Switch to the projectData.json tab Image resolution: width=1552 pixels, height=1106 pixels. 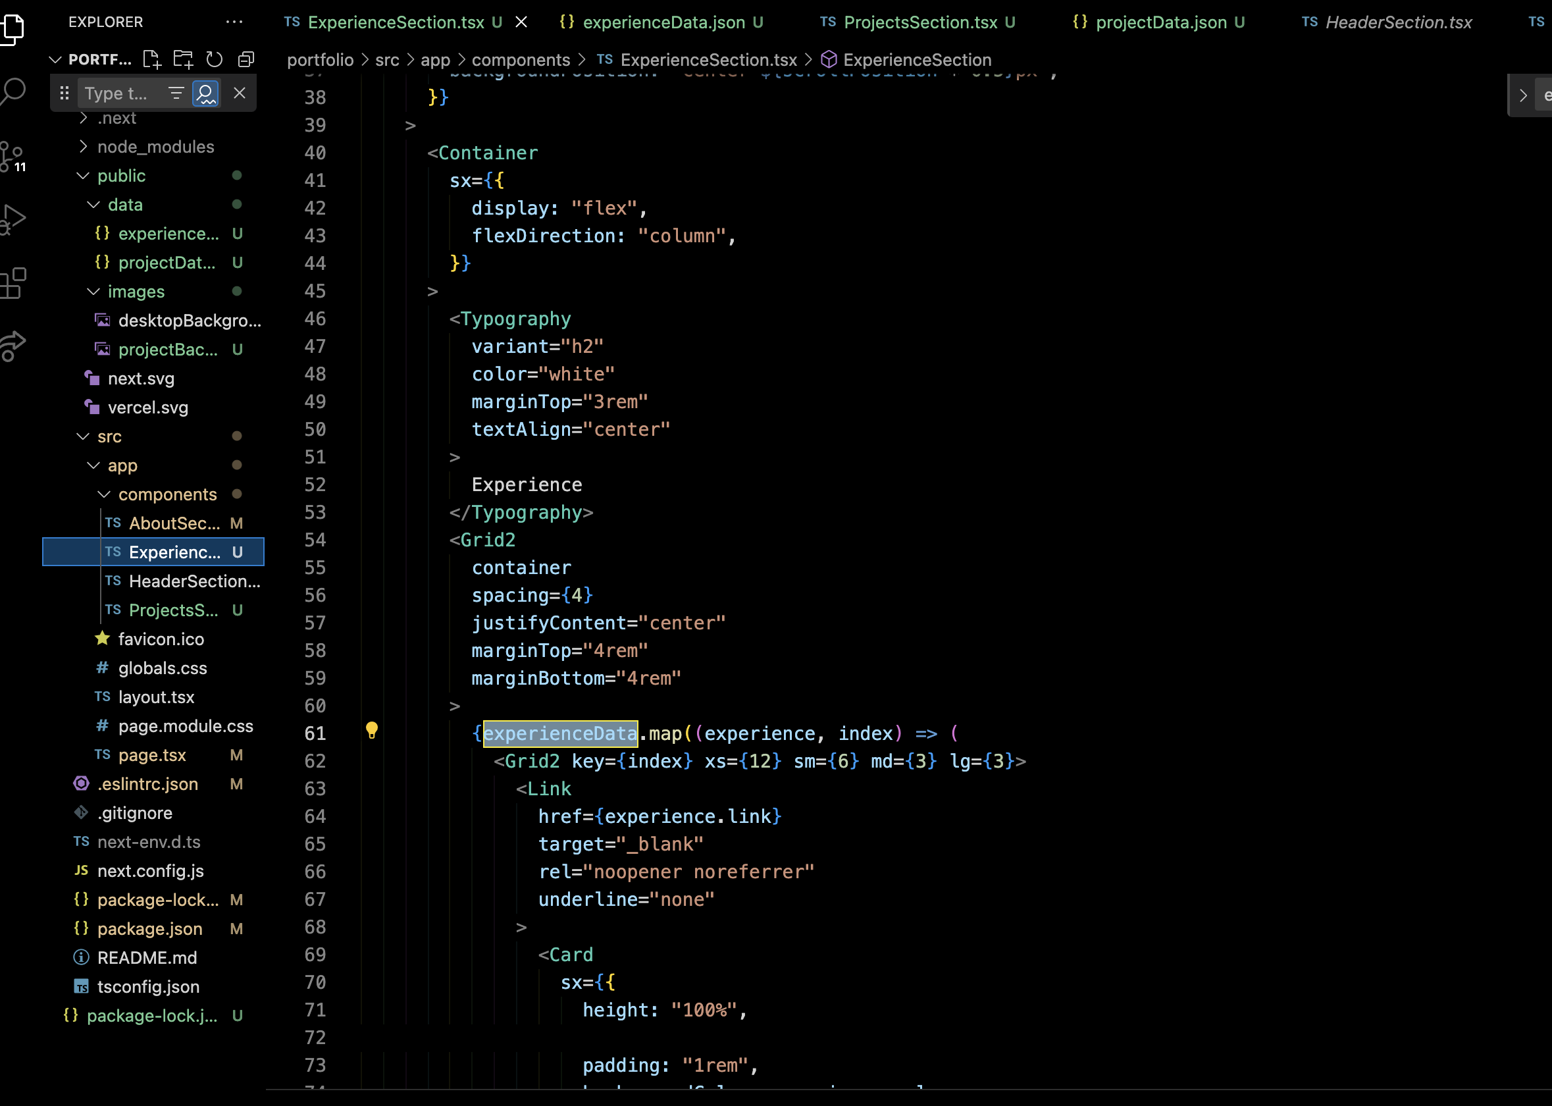tap(1158, 22)
